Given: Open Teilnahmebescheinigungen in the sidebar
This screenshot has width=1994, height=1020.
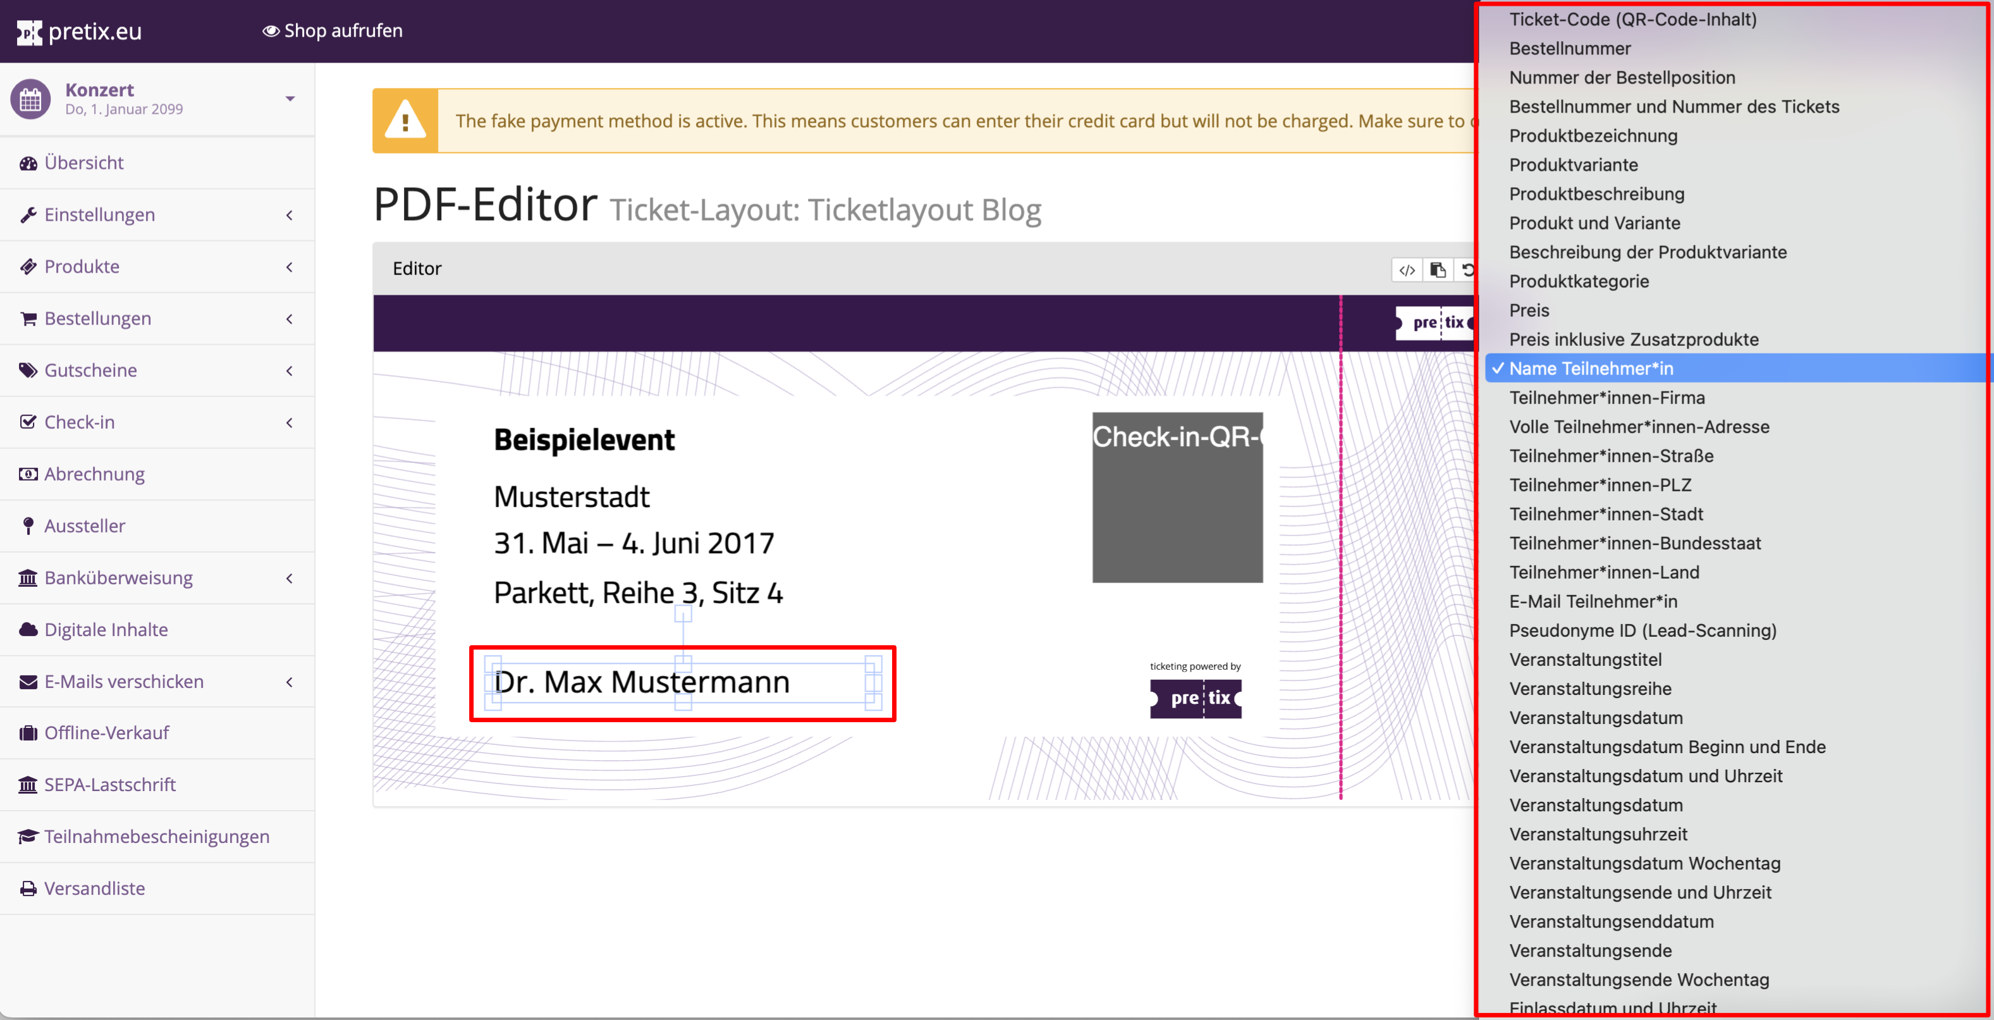Looking at the screenshot, I should click(156, 837).
